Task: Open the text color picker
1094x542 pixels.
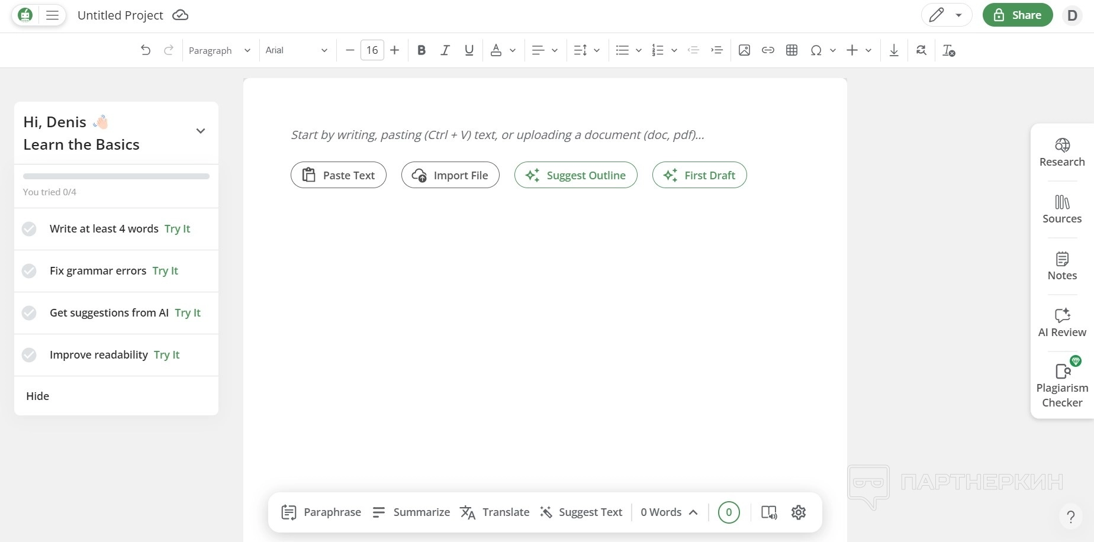Action: coord(496,50)
